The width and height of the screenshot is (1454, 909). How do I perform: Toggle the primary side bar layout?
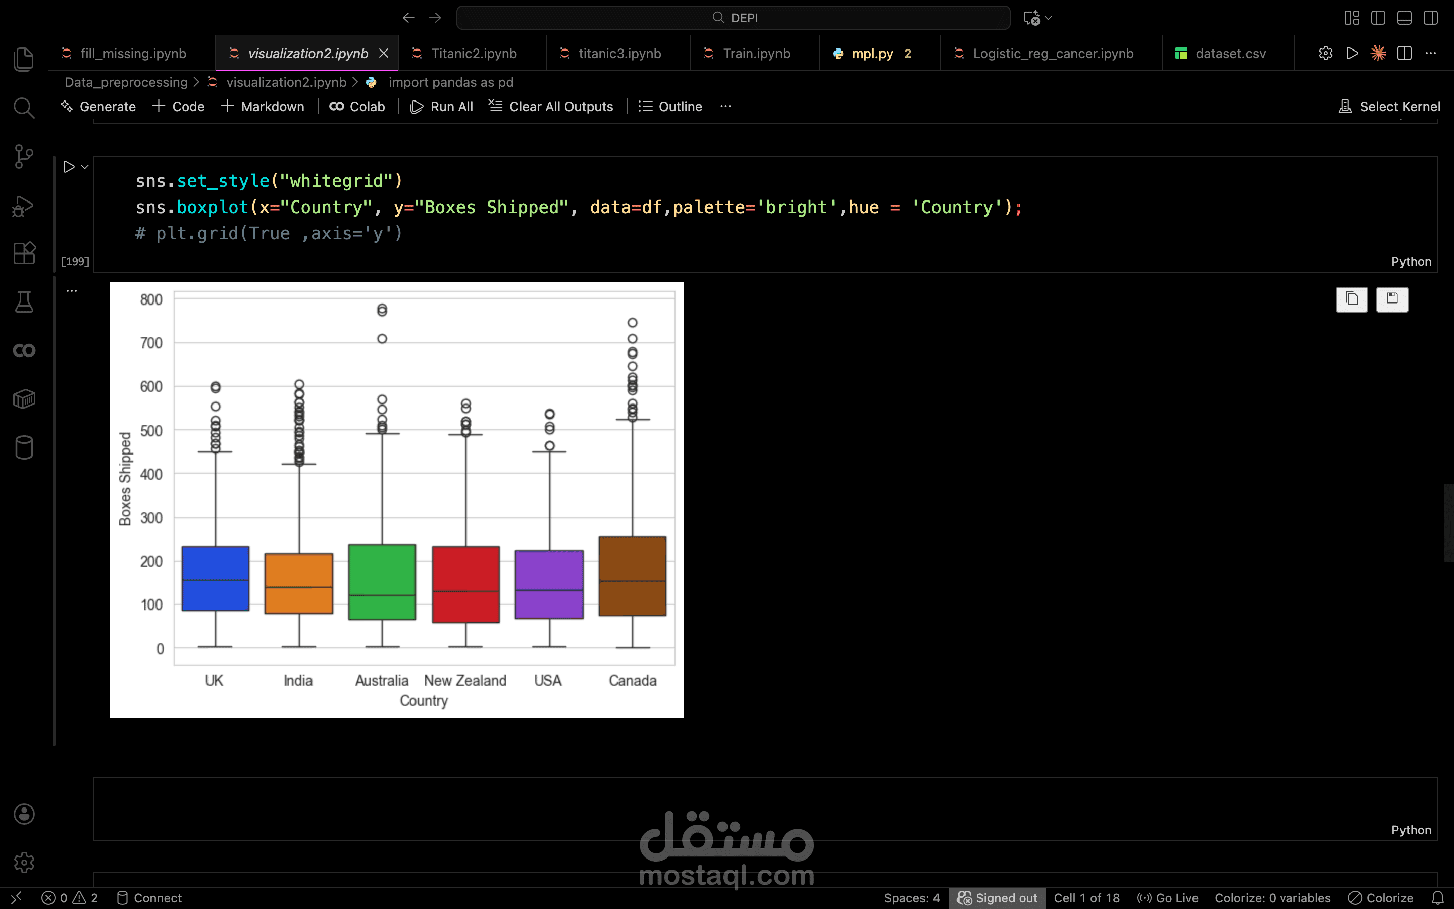[1378, 18]
